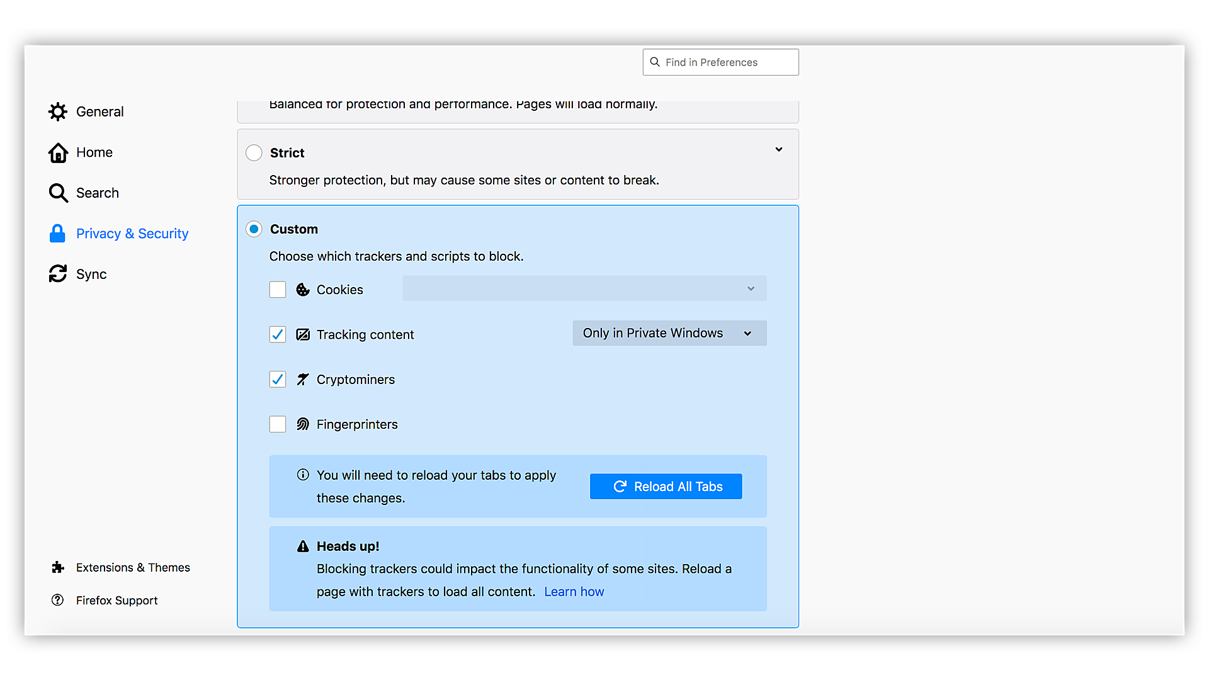
Task: Click the Cookies cookie icon
Action: coord(303,290)
